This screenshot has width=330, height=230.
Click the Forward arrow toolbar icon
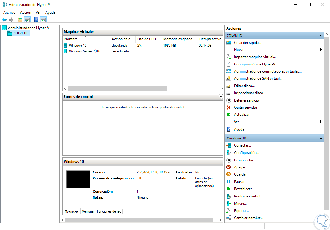coord(11,20)
